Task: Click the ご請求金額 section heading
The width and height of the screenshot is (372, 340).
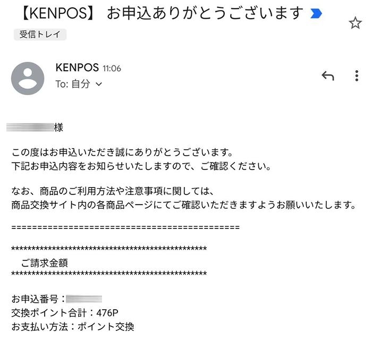Action: [44, 262]
